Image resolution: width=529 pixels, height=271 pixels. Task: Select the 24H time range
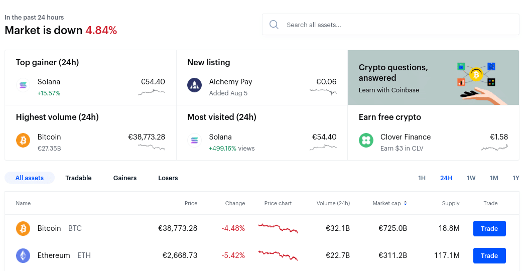click(x=446, y=178)
